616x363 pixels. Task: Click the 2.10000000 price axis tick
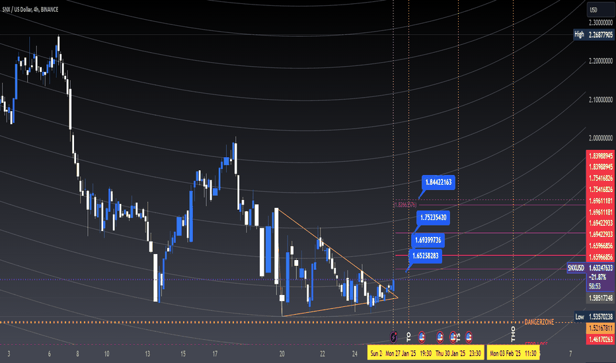(x=601, y=100)
